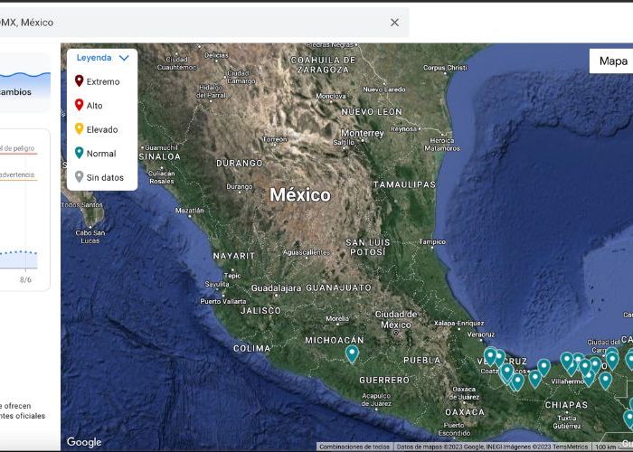Clear the search box with the X icon
633x452 pixels.
click(394, 23)
